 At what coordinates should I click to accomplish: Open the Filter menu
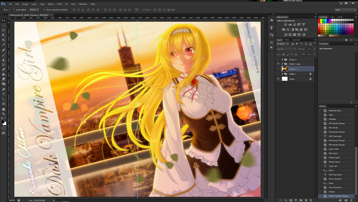tap(60, 4)
